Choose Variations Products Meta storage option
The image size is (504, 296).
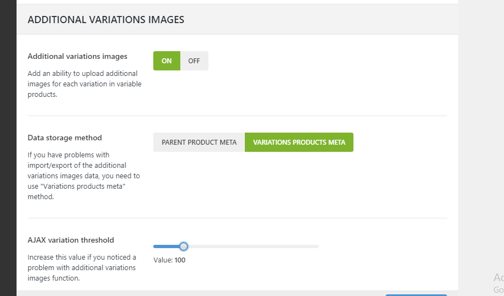[299, 142]
